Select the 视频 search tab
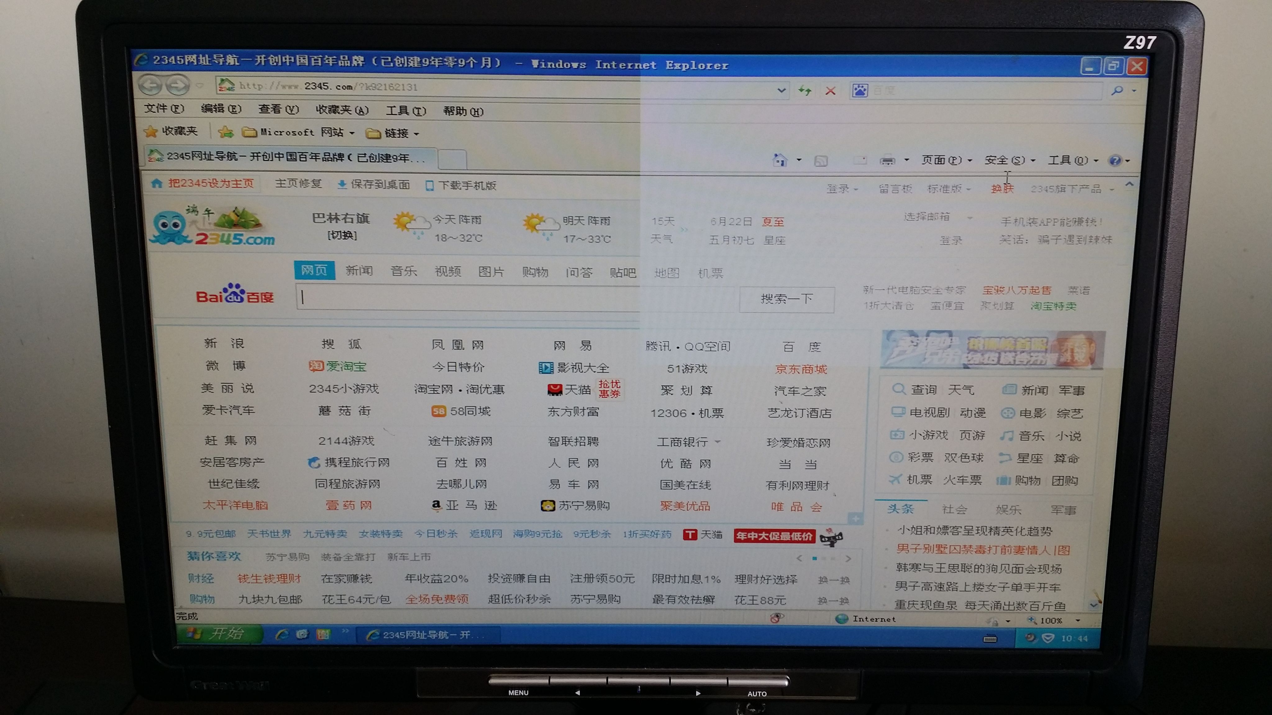This screenshot has width=1272, height=715. pyautogui.click(x=447, y=271)
